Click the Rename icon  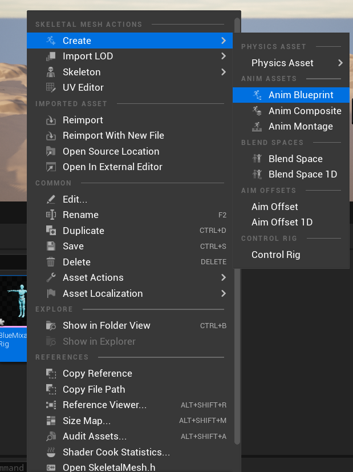pos(51,215)
